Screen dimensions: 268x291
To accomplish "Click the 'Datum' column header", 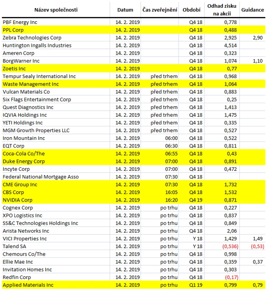I will point(125,10).
